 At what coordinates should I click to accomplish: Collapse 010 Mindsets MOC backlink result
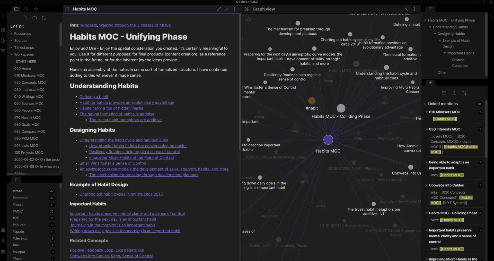click(427, 112)
